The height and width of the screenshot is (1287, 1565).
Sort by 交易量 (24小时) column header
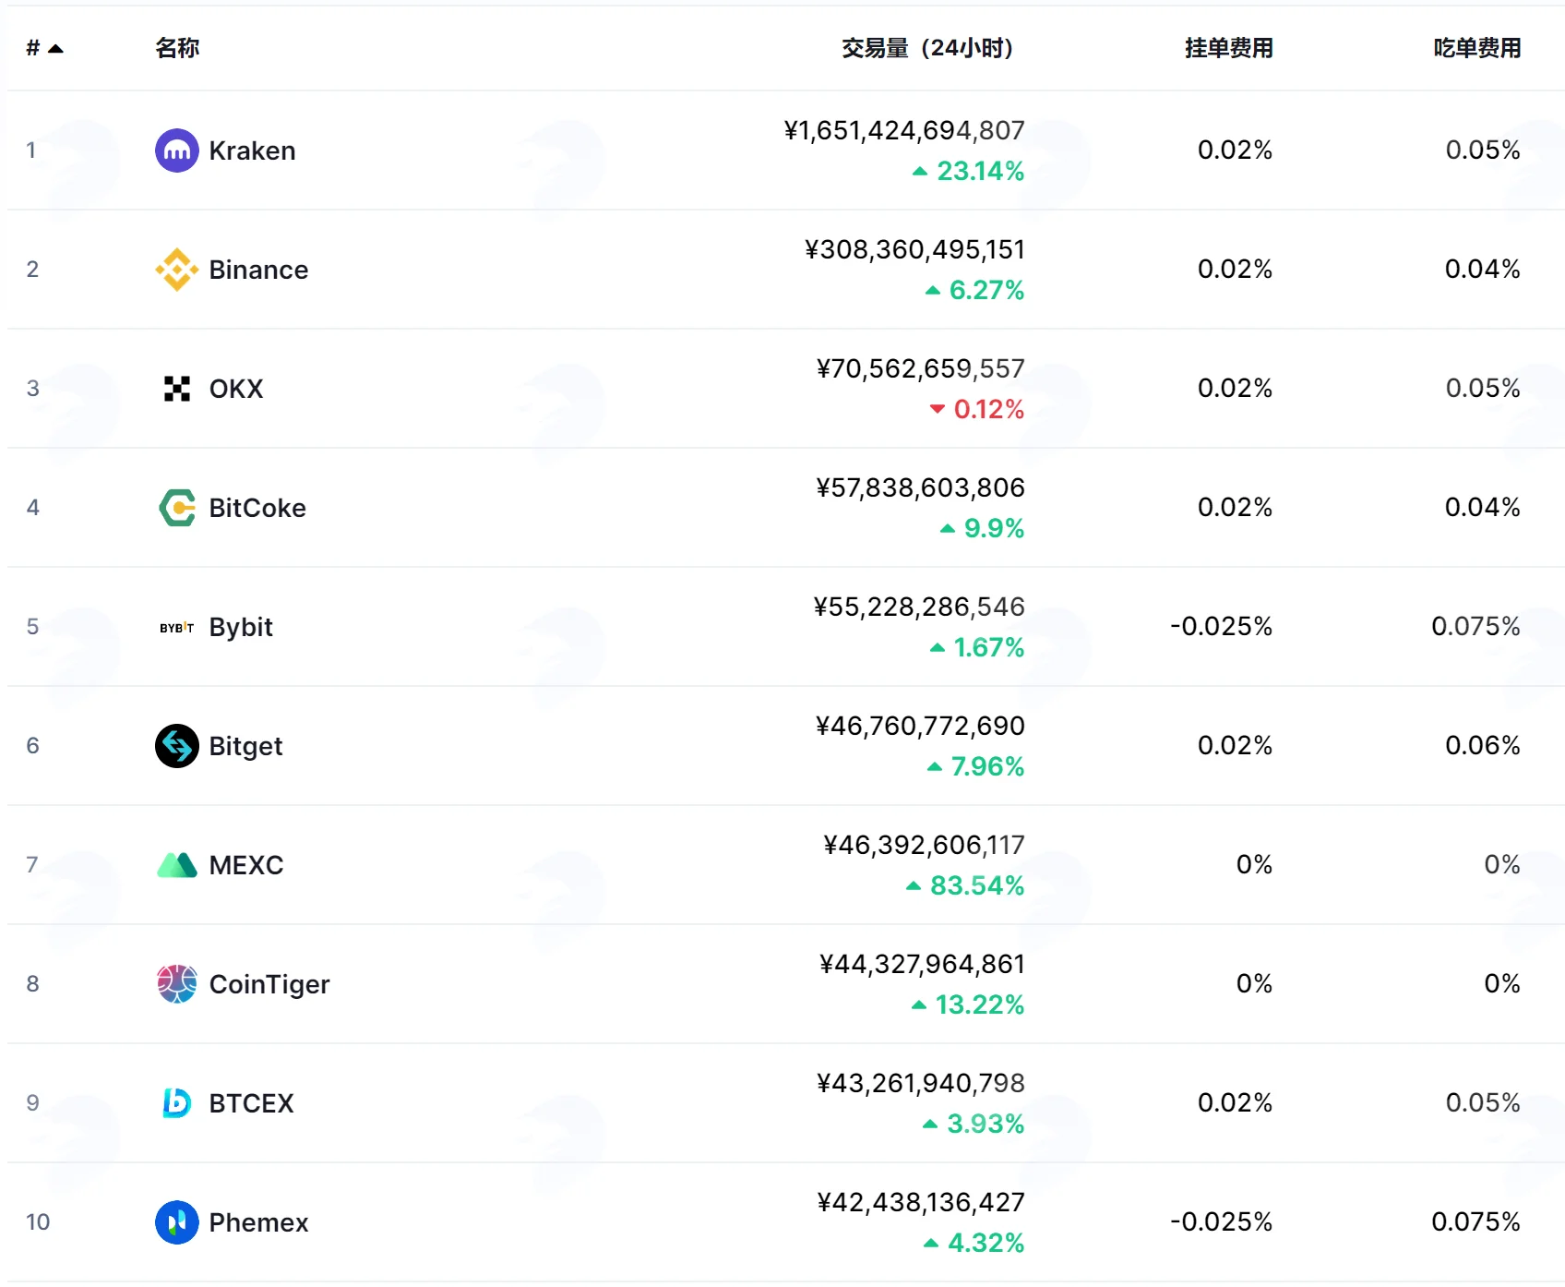[x=927, y=48]
